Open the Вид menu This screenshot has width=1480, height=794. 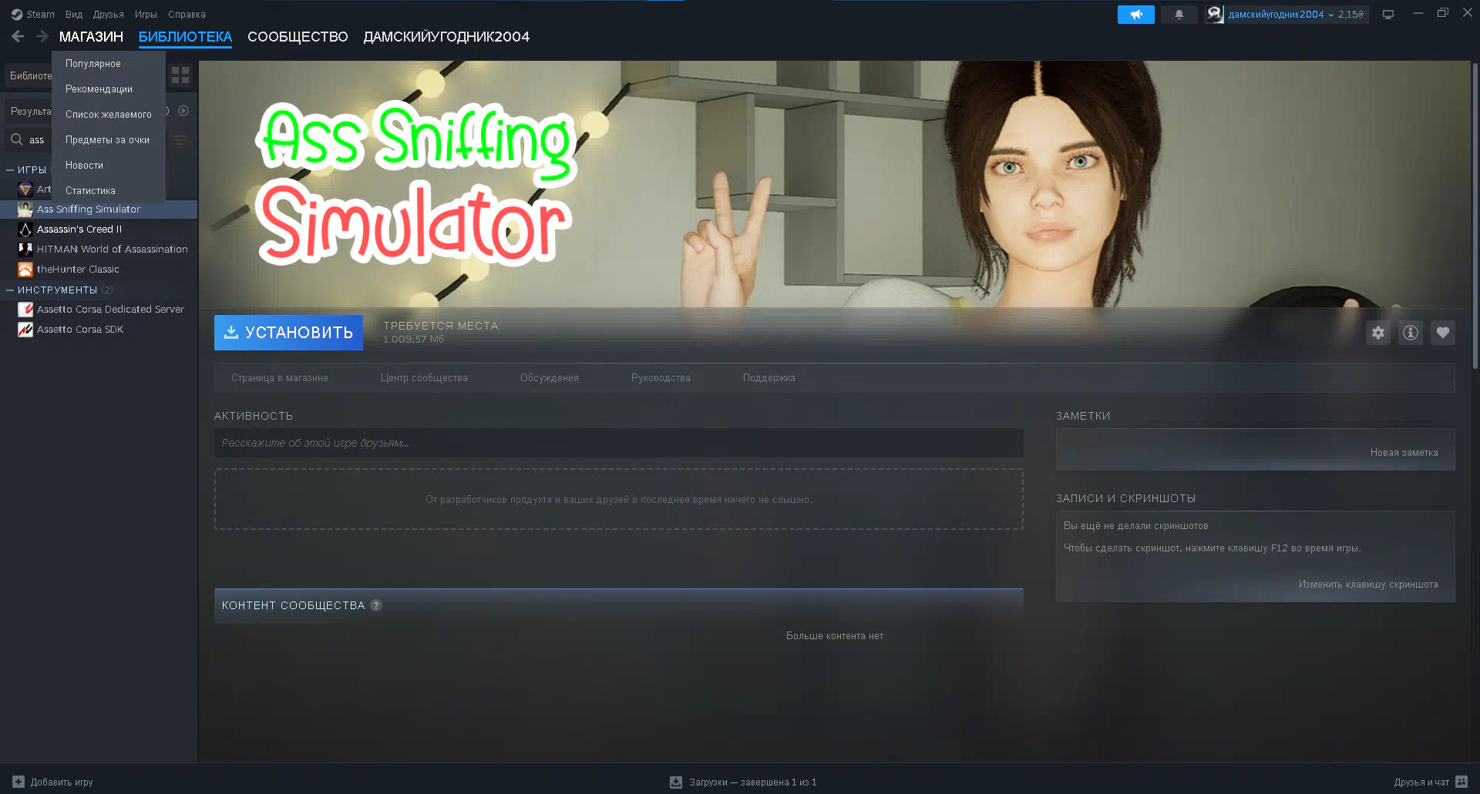(74, 14)
